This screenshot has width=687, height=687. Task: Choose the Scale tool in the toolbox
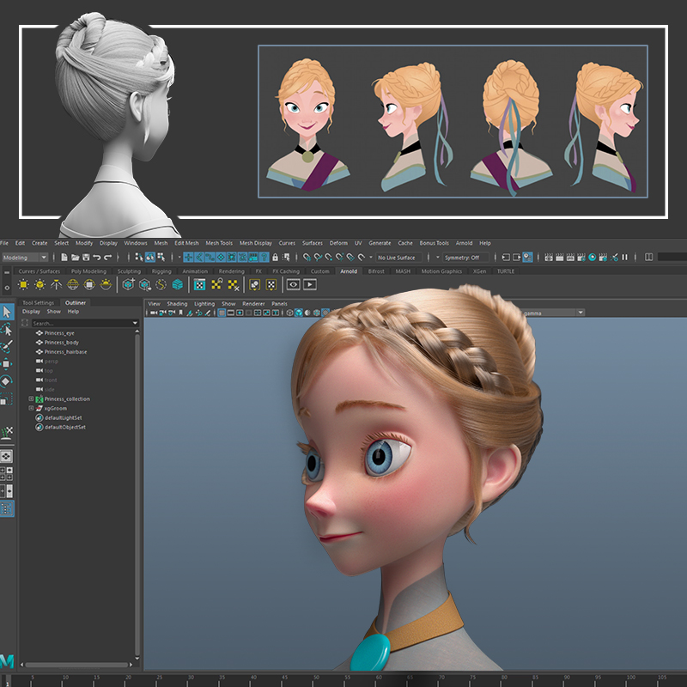(x=7, y=398)
